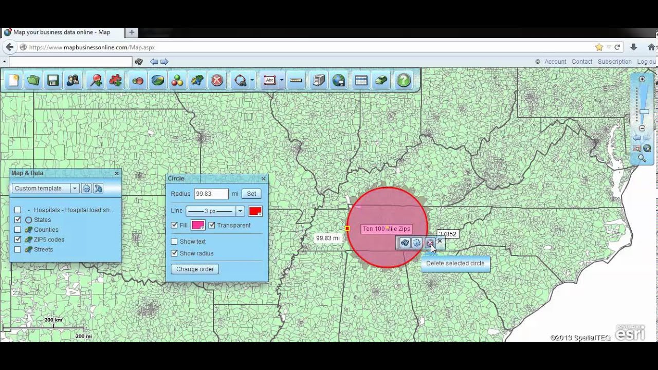
Task: Uncheck the States layer checkbox
Action: coord(18,220)
